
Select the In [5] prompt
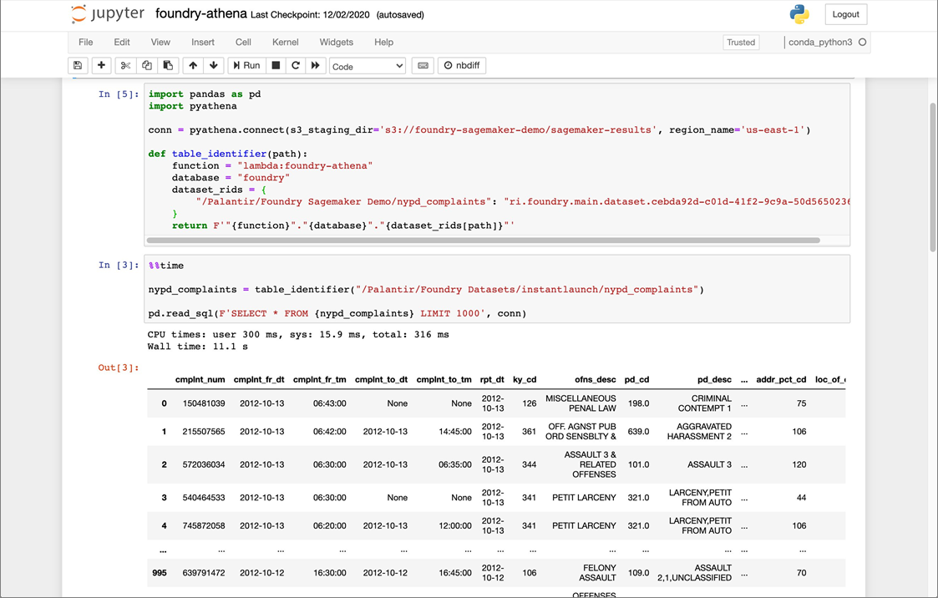[119, 94]
